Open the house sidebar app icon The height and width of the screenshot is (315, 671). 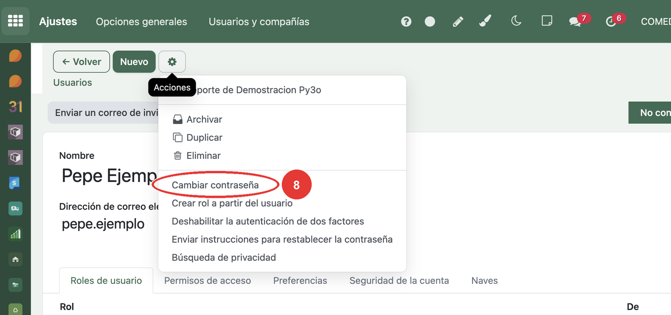(15, 259)
